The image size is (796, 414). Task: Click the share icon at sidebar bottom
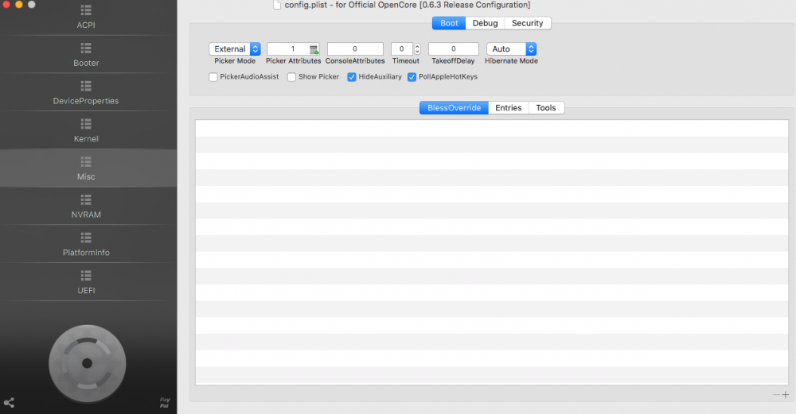tap(9, 403)
